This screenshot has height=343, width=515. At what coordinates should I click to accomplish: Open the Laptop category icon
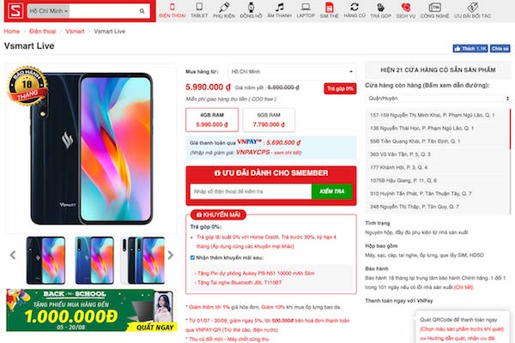tap(306, 7)
